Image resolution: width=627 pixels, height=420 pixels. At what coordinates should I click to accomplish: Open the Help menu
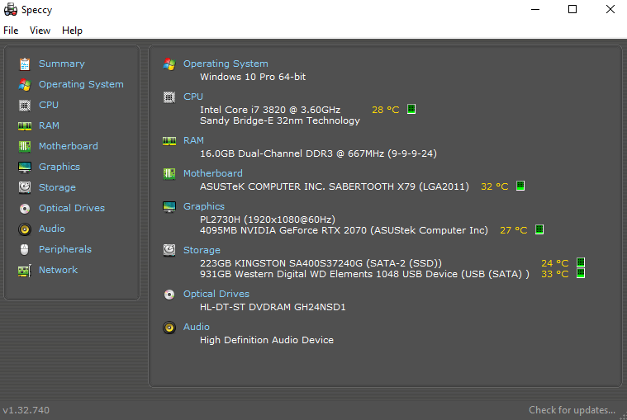tap(72, 31)
